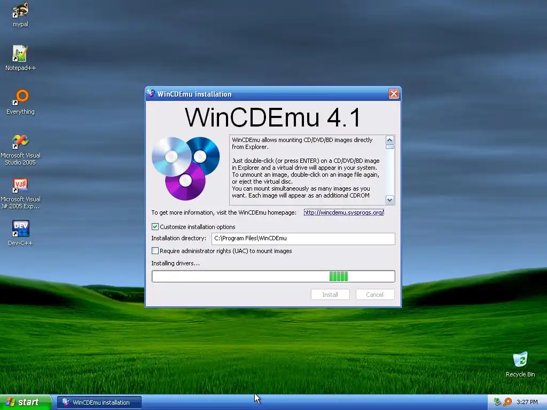Select the Recycle Bin icon
547x410 pixels.
click(x=520, y=364)
